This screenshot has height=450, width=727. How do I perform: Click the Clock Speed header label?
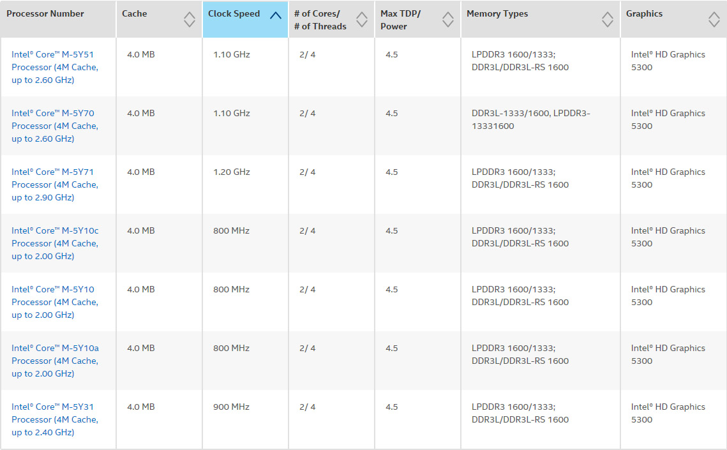tap(234, 14)
